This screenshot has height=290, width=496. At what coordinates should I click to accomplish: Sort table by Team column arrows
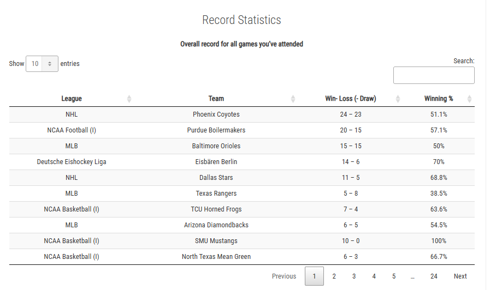point(293,99)
